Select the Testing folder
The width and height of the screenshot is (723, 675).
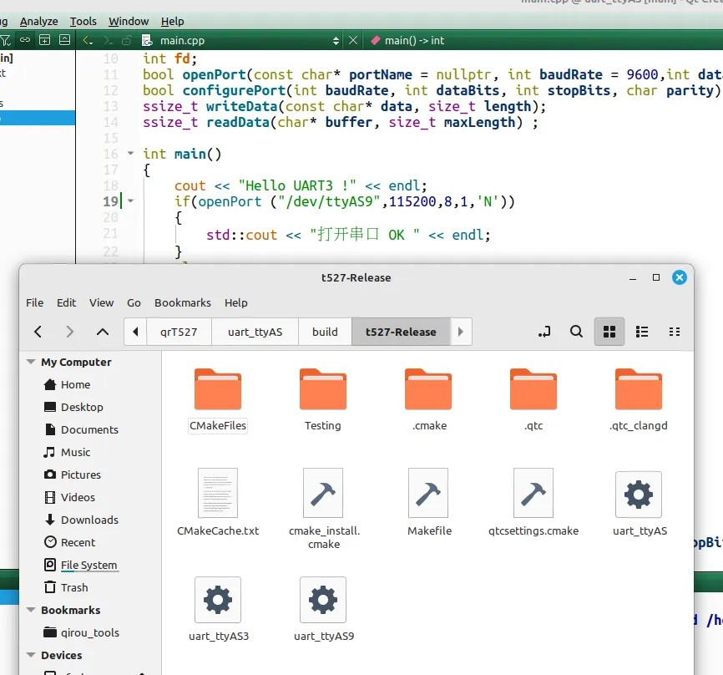tap(323, 399)
